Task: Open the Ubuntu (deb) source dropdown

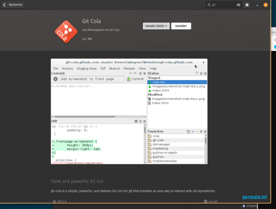Action: 156,26
